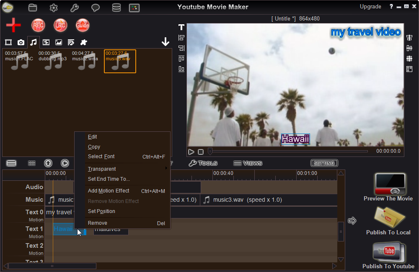Viewport: 419px width, 272px height.
Task: Stop the preview playback
Action: 201,152
